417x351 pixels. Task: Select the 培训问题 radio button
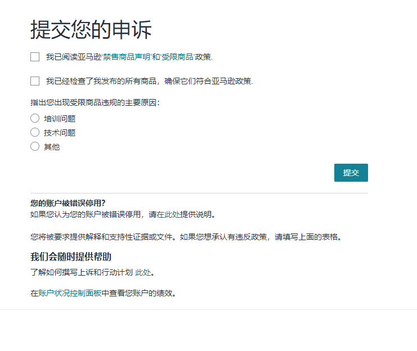tap(35, 118)
